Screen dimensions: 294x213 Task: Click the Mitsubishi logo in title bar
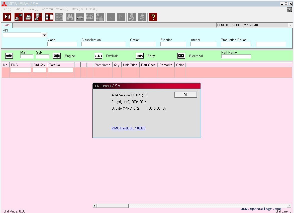coord(4,4)
